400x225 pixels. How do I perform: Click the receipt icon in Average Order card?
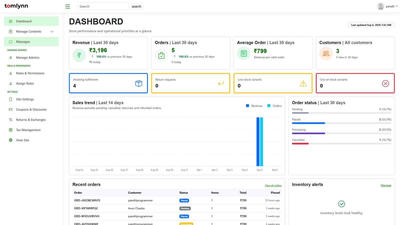click(244, 53)
